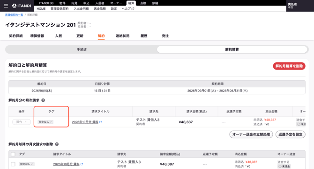
Task: Switch to 発注 tab
Action: (165, 36)
